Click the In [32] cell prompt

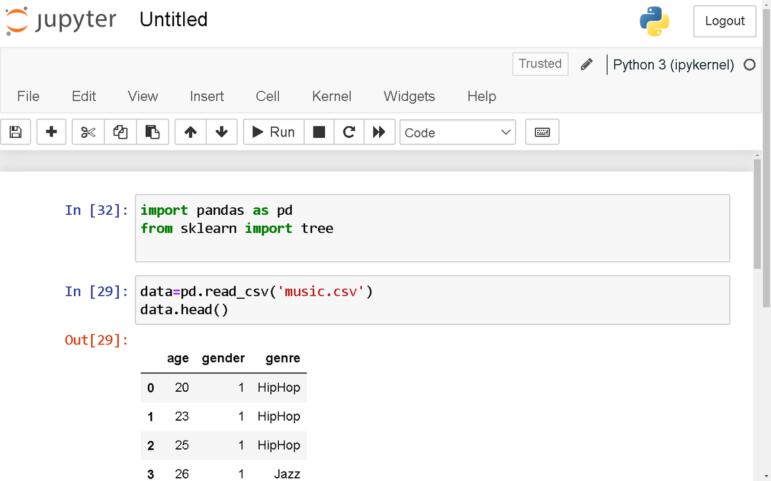pos(97,210)
